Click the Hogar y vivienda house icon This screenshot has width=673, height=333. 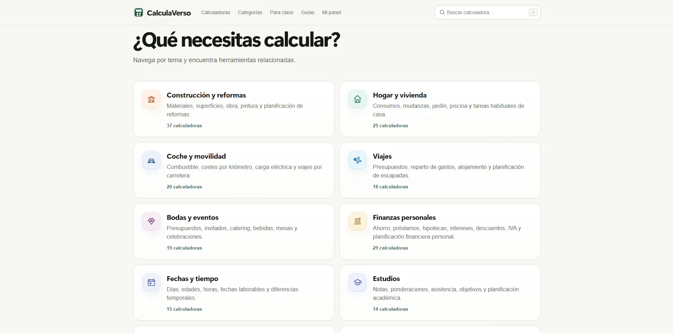pyautogui.click(x=358, y=99)
